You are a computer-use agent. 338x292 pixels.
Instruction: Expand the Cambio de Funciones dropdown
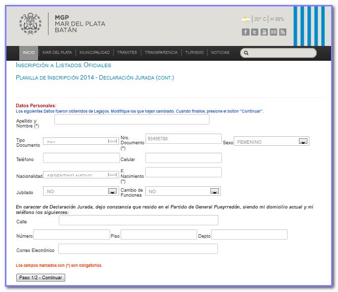(214, 191)
